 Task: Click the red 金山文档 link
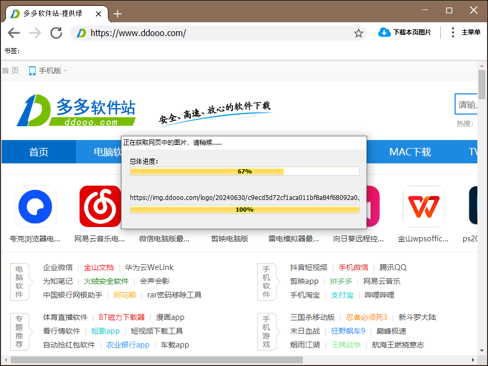(99, 267)
